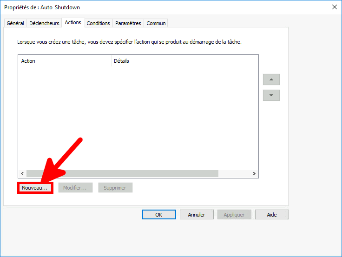
Task: Close the Auto_Shutdown properties dialog
Action: tap(334, 7)
